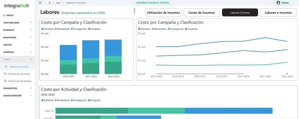The width and height of the screenshot is (299, 119).
Task: Open the Labores e Insumos tab button
Action: pyautogui.click(x=278, y=12)
